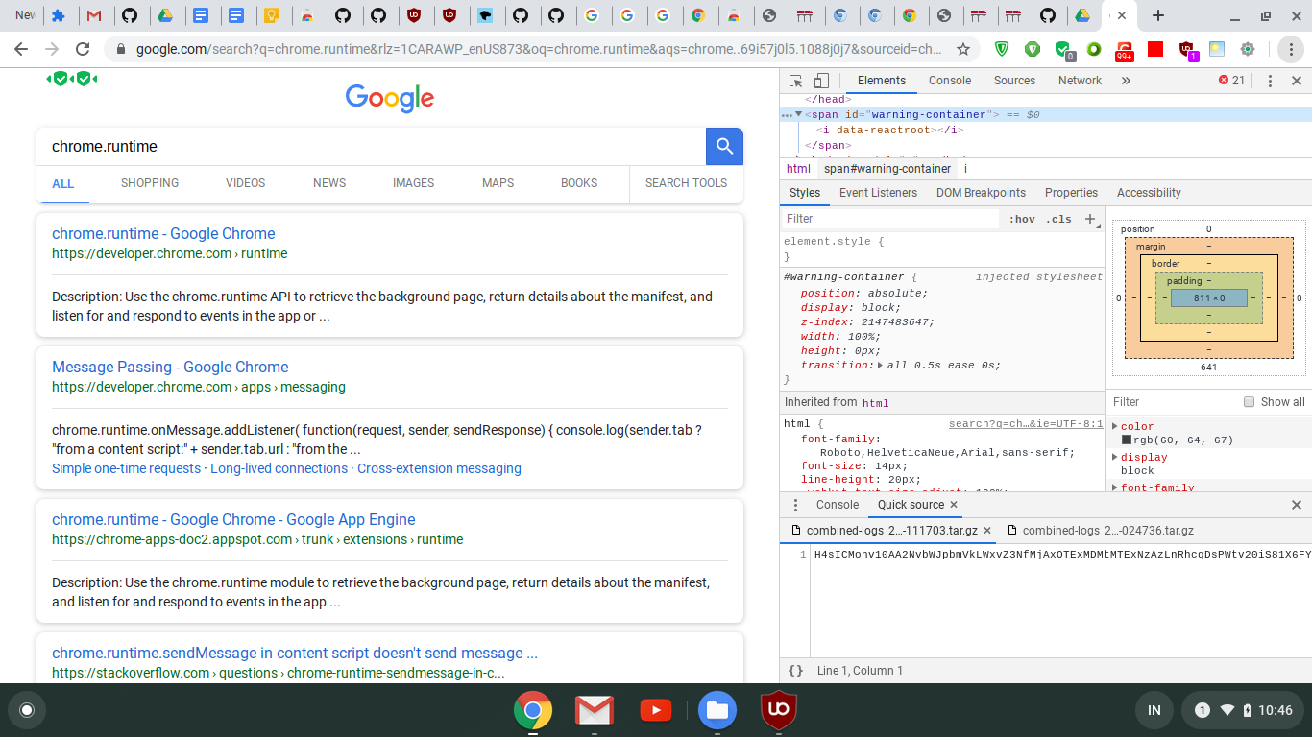This screenshot has width=1312, height=737.
Task: Click the Styles filter input
Action: click(x=890, y=219)
